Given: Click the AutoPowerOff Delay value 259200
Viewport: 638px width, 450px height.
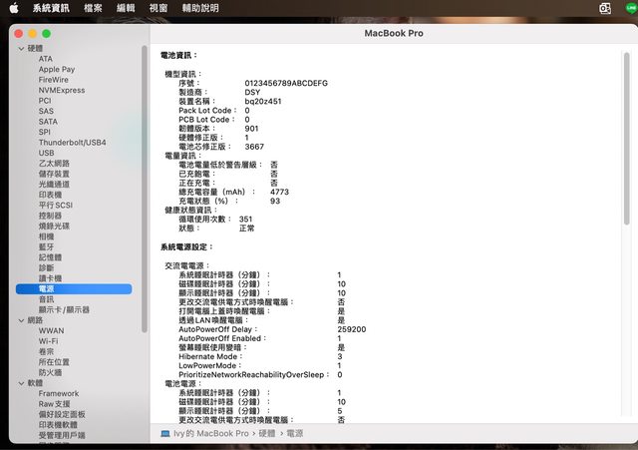Looking at the screenshot, I should [x=352, y=329].
